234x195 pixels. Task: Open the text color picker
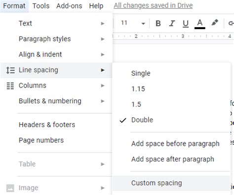200,24
